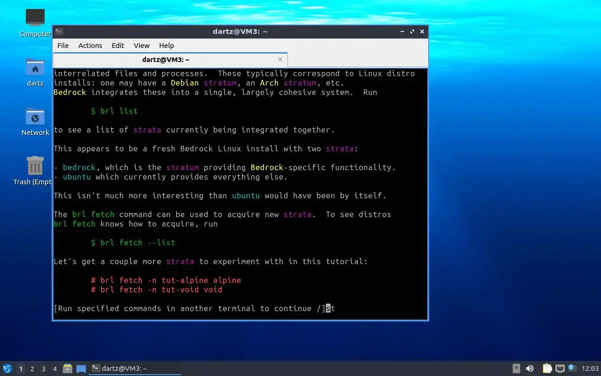Click the '- bedrock, which is the stratum' line
The image size is (601, 376).
tap(225, 167)
